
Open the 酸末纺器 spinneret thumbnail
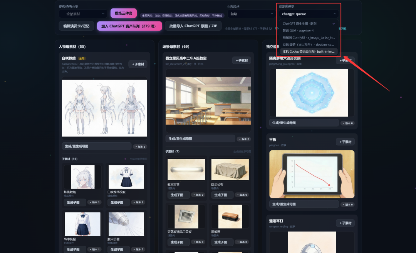tap(126, 224)
